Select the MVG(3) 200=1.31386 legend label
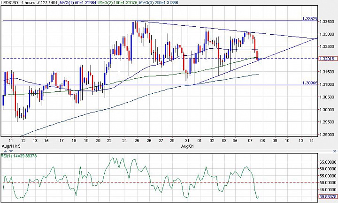Image resolution: width=338 pixels, height=203 pixels. 159,3
